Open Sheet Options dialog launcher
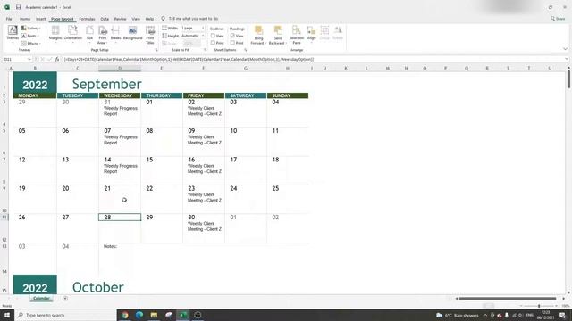572x321 pixels. [x=246, y=50]
